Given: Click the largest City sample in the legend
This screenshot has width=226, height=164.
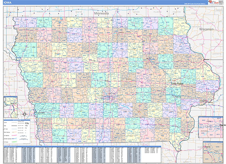Looking at the screenshot, I should coord(27,123).
